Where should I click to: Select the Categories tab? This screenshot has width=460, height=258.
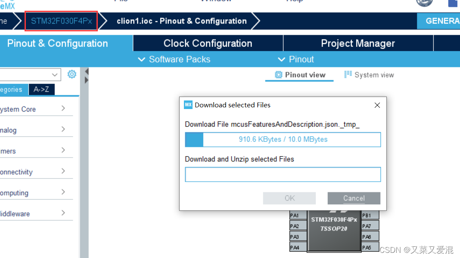(x=14, y=89)
